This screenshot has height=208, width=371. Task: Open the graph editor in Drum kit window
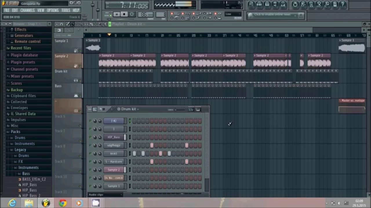tap(191, 109)
